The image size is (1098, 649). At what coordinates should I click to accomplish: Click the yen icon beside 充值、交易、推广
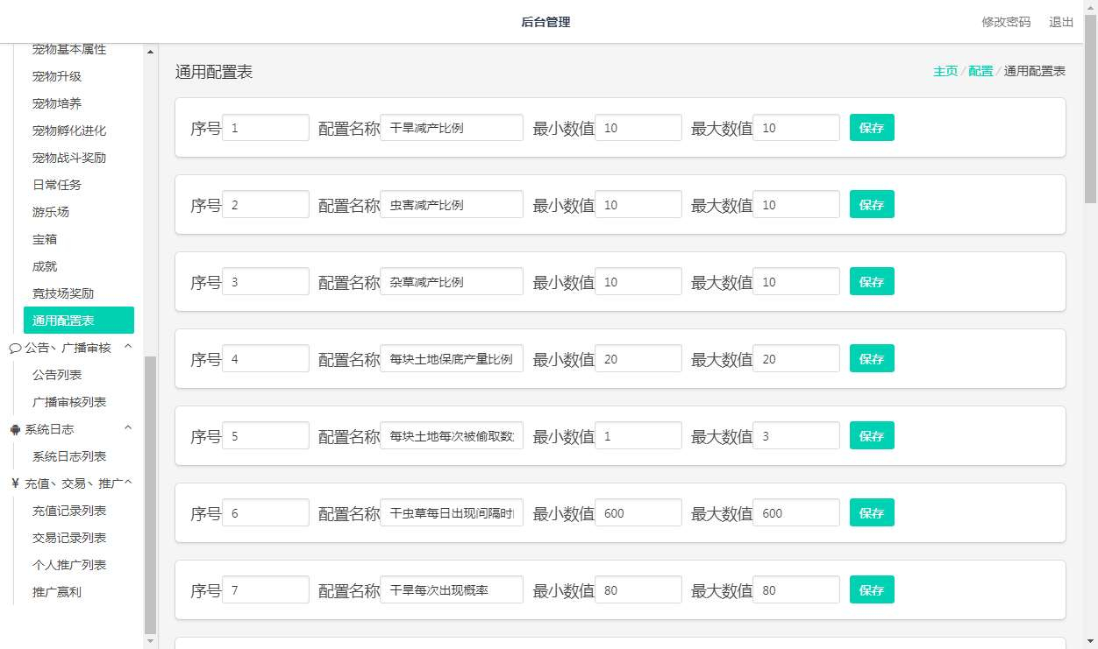[15, 483]
